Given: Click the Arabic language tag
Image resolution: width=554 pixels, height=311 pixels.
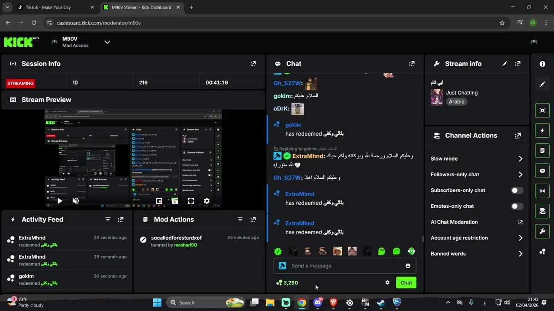Looking at the screenshot, I should [x=457, y=102].
